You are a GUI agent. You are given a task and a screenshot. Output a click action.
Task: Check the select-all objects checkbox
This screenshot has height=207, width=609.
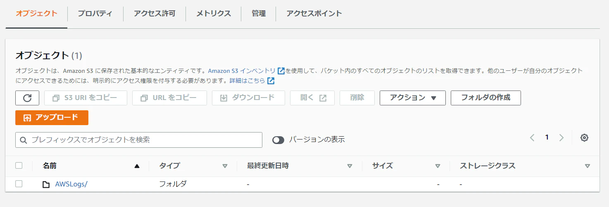coord(19,165)
